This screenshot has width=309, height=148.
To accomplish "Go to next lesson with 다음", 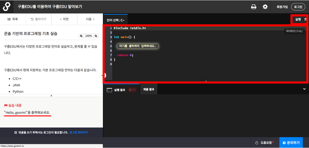I will [x=90, y=19].
